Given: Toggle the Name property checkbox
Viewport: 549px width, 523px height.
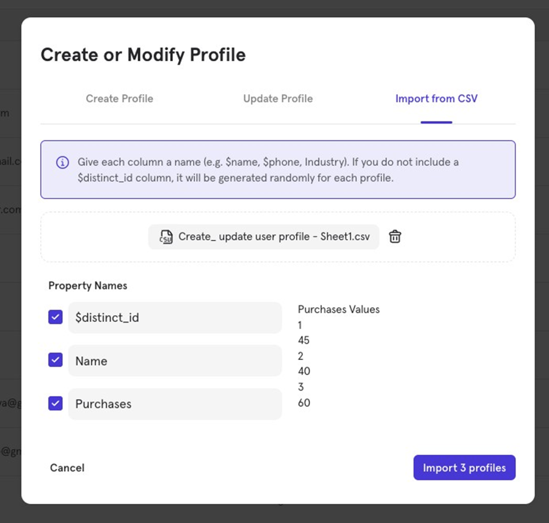Looking at the screenshot, I should (x=55, y=360).
